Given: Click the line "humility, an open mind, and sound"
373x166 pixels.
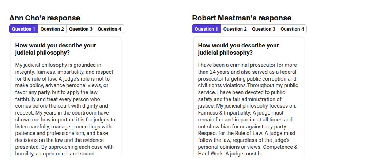Looking at the screenshot, I should pyautogui.click(x=54, y=154).
